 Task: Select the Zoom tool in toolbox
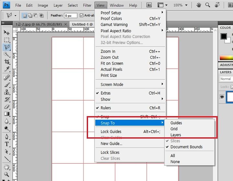click(6, 174)
